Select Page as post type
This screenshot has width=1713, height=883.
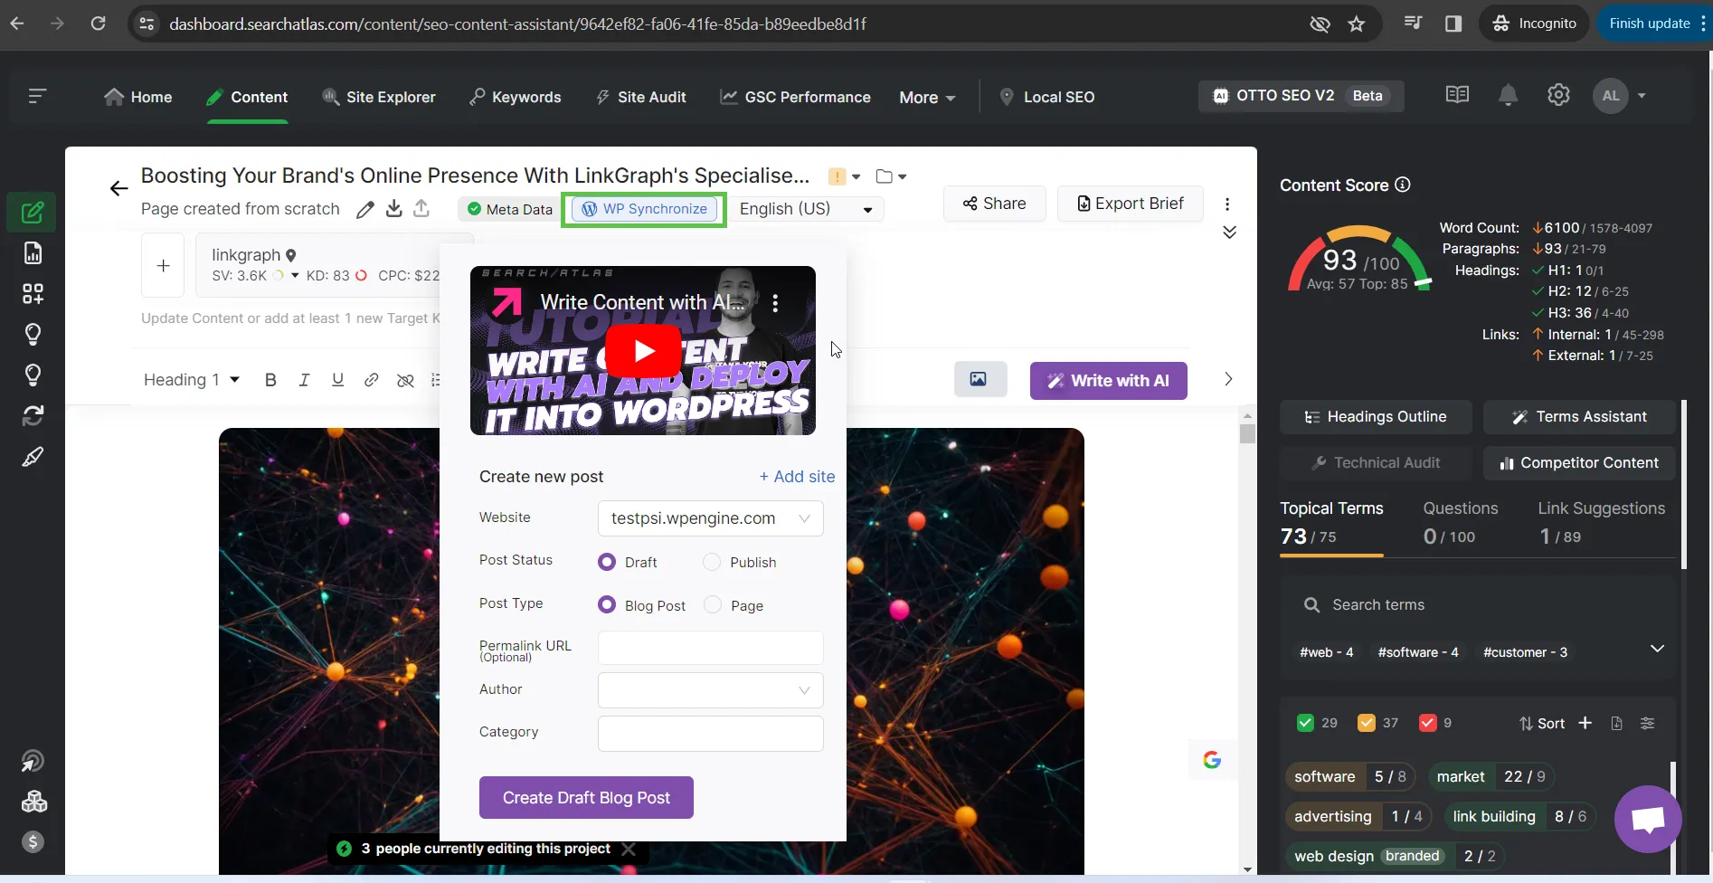pyautogui.click(x=713, y=605)
